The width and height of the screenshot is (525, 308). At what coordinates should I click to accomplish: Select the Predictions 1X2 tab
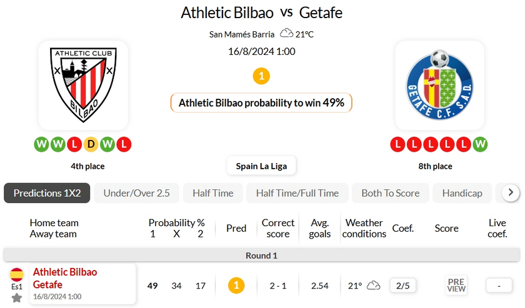pos(47,193)
